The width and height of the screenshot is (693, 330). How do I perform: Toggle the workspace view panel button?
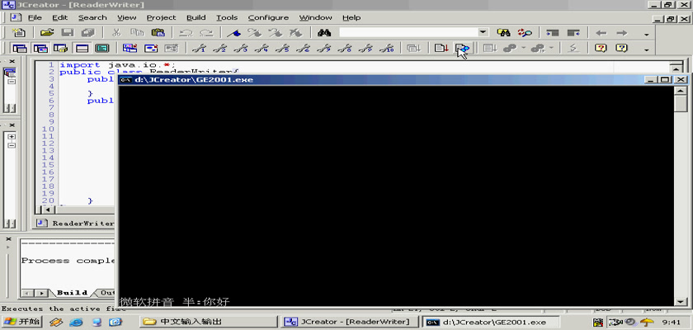point(20,48)
